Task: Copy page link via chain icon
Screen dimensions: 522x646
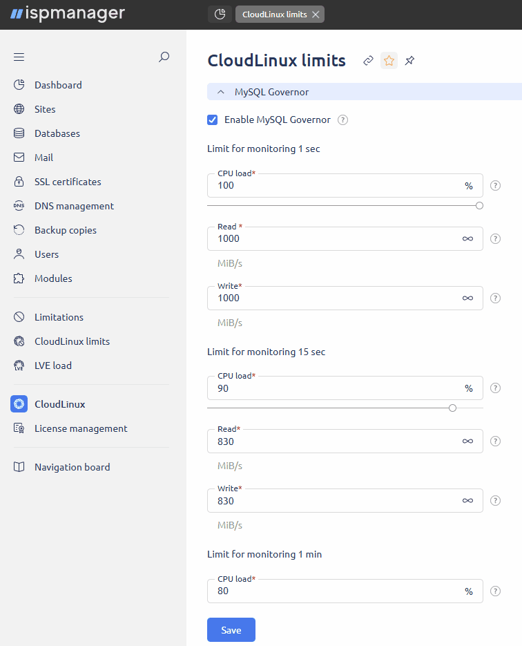Action: 368,61
